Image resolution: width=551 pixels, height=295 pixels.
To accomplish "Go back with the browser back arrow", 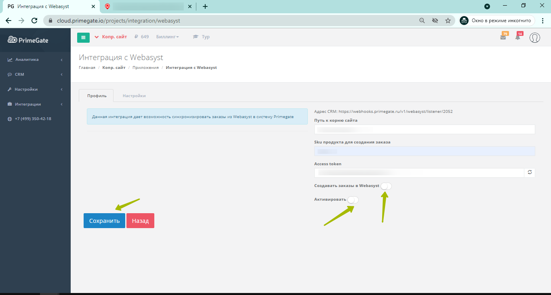I will 8,21.
